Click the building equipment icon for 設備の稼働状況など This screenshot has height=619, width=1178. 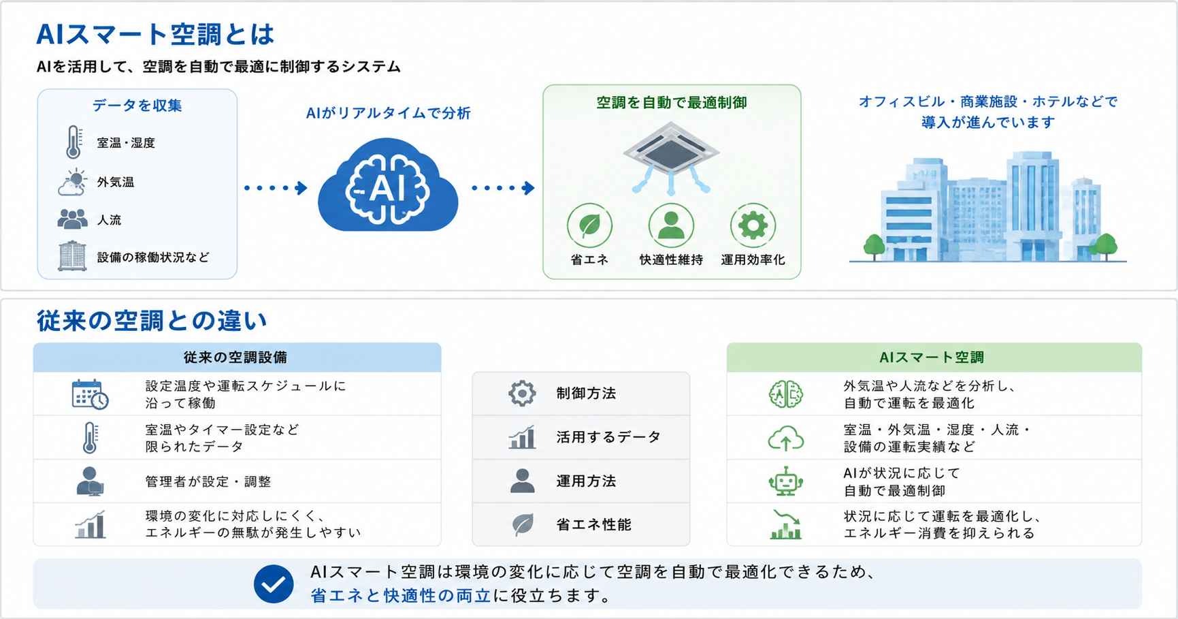[x=72, y=257]
